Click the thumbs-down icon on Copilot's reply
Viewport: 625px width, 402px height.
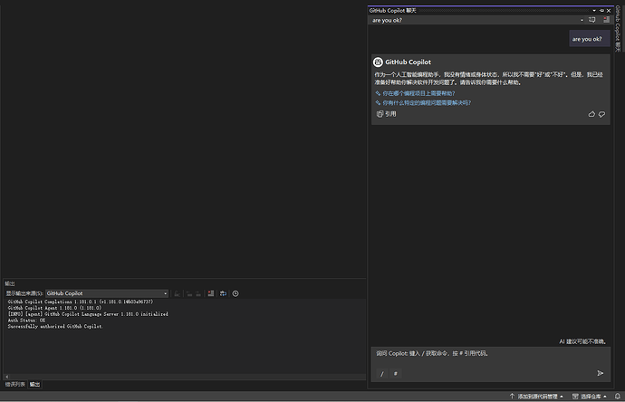pyautogui.click(x=601, y=114)
